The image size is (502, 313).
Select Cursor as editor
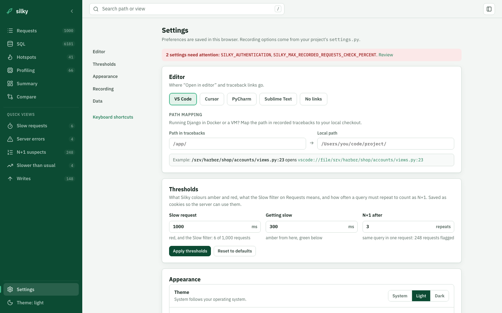[212, 99]
